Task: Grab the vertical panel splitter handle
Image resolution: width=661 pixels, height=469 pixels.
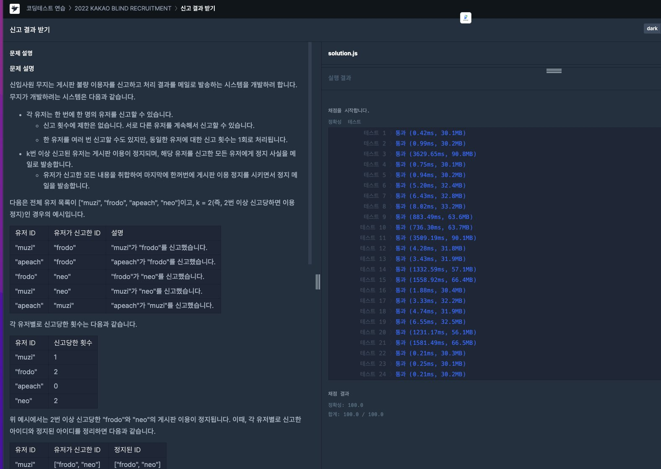Action: click(318, 282)
